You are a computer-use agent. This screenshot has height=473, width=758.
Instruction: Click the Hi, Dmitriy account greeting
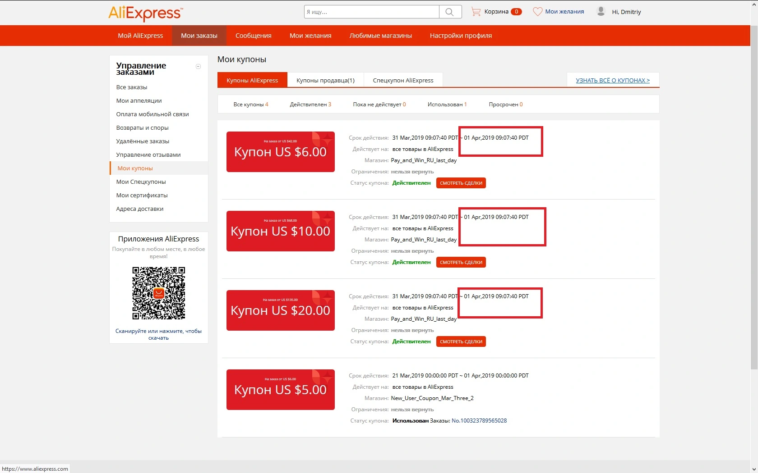626,12
